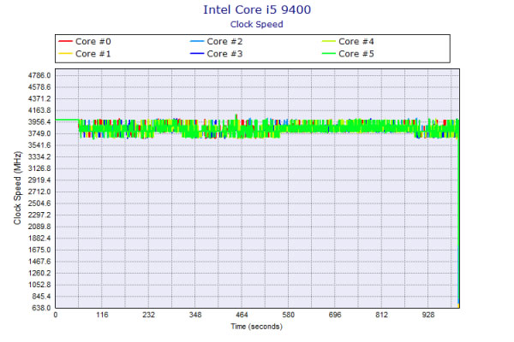The width and height of the screenshot is (514, 342).
Task: Click the dark blue Core #3 color line
Action: [197, 53]
